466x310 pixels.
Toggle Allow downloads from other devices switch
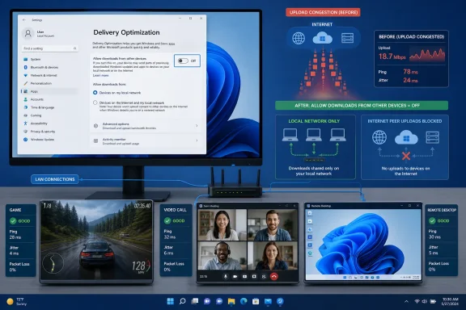[183, 61]
